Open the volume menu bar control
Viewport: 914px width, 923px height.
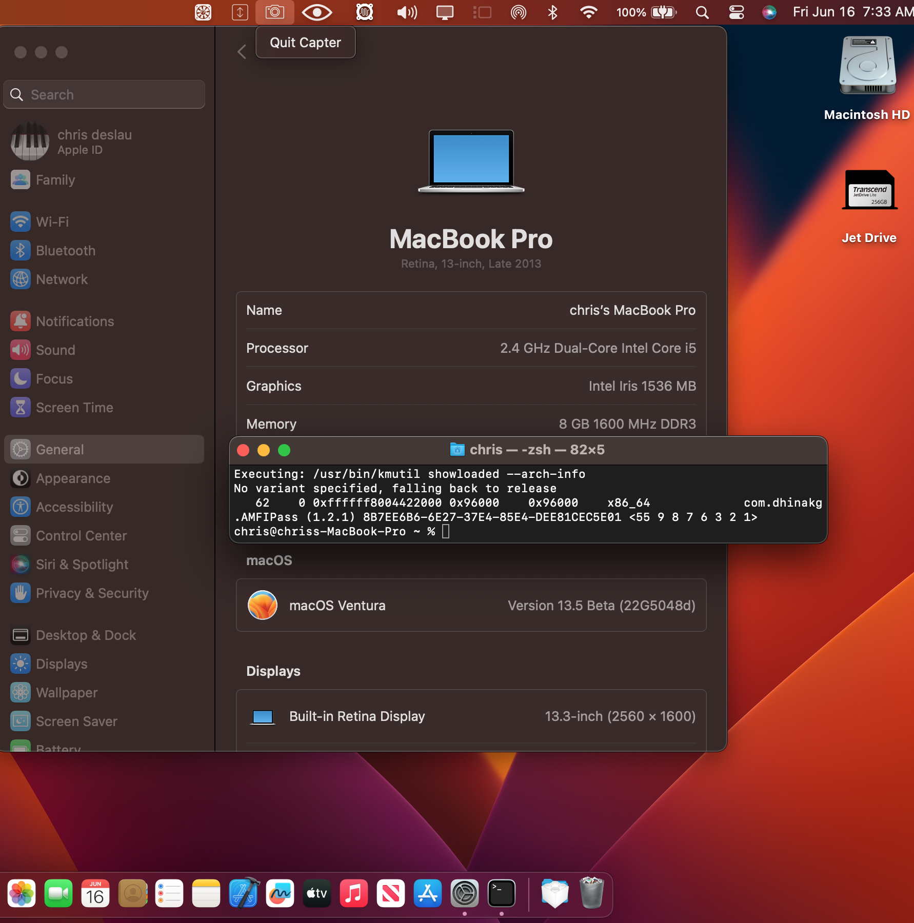pos(407,12)
